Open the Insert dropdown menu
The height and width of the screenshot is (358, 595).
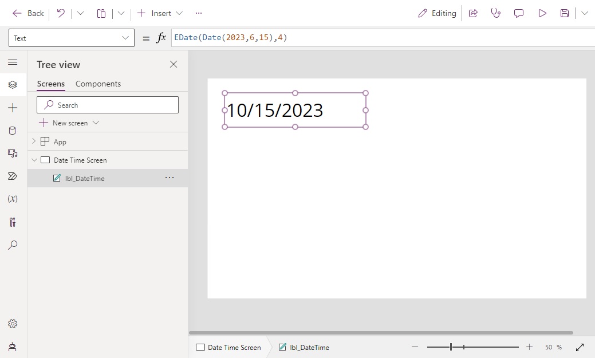tap(160, 13)
